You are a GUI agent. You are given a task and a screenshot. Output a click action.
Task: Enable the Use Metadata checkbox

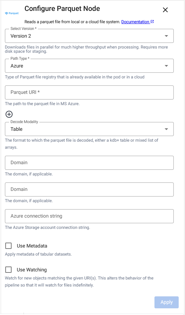coord(8,246)
